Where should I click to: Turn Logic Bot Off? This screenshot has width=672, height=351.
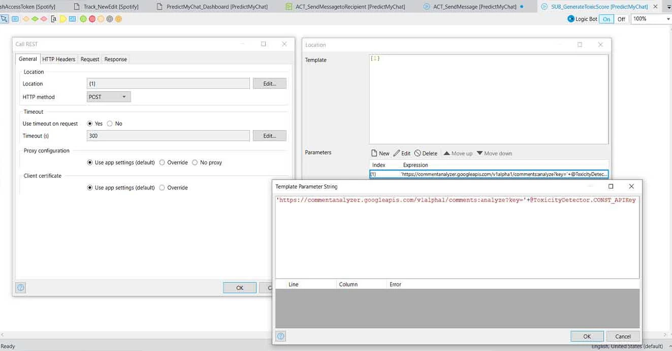click(x=621, y=19)
